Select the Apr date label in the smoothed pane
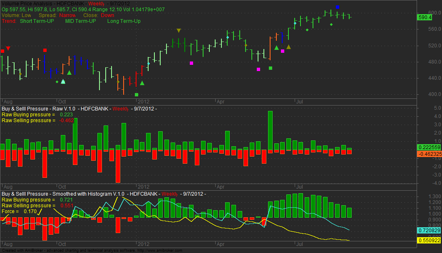The height and width of the screenshot is (253, 442). pyautogui.click(x=221, y=244)
